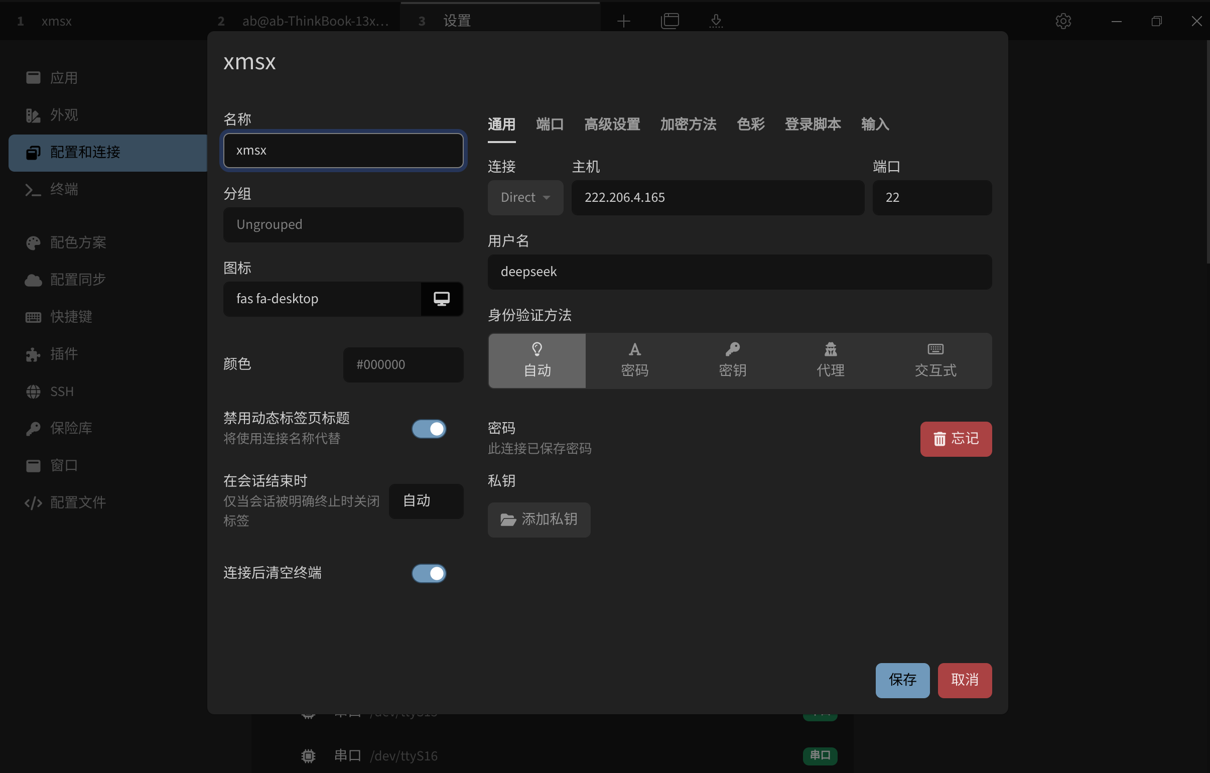
Task: Switch to the Advanced settings (高级设置) tab
Action: click(x=612, y=124)
